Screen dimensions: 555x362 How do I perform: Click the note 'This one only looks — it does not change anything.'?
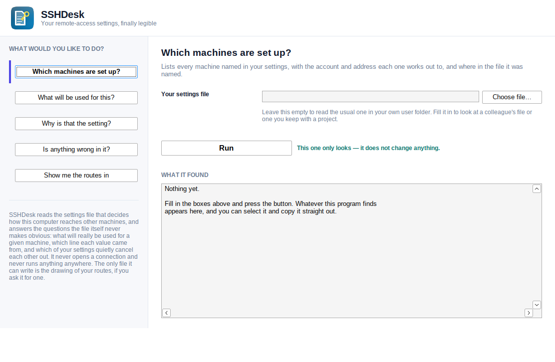pos(368,148)
